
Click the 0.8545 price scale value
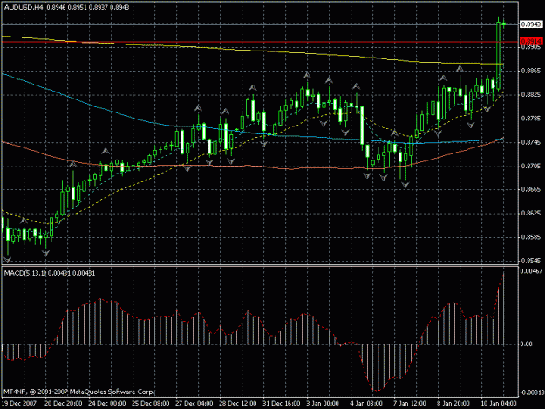pyautogui.click(x=531, y=261)
